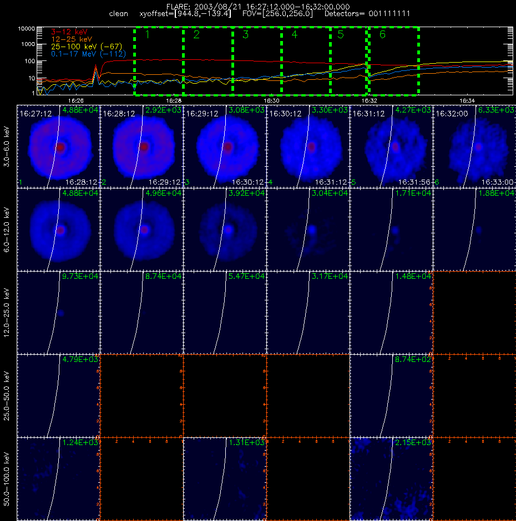Select interval marker 6 on the lightcurve
This screenshot has width=516, height=521.
pyautogui.click(x=382, y=34)
